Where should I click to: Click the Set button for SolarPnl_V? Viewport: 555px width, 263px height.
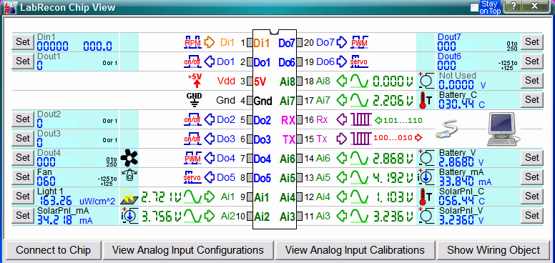(531, 215)
